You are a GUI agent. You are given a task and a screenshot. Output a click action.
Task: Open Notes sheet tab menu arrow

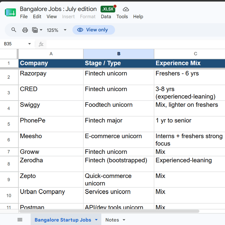click(x=124, y=220)
